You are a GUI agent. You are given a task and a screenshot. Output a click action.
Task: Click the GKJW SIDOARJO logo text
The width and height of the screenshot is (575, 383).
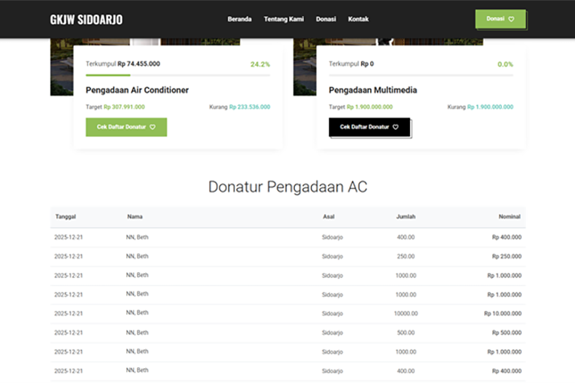click(x=85, y=19)
